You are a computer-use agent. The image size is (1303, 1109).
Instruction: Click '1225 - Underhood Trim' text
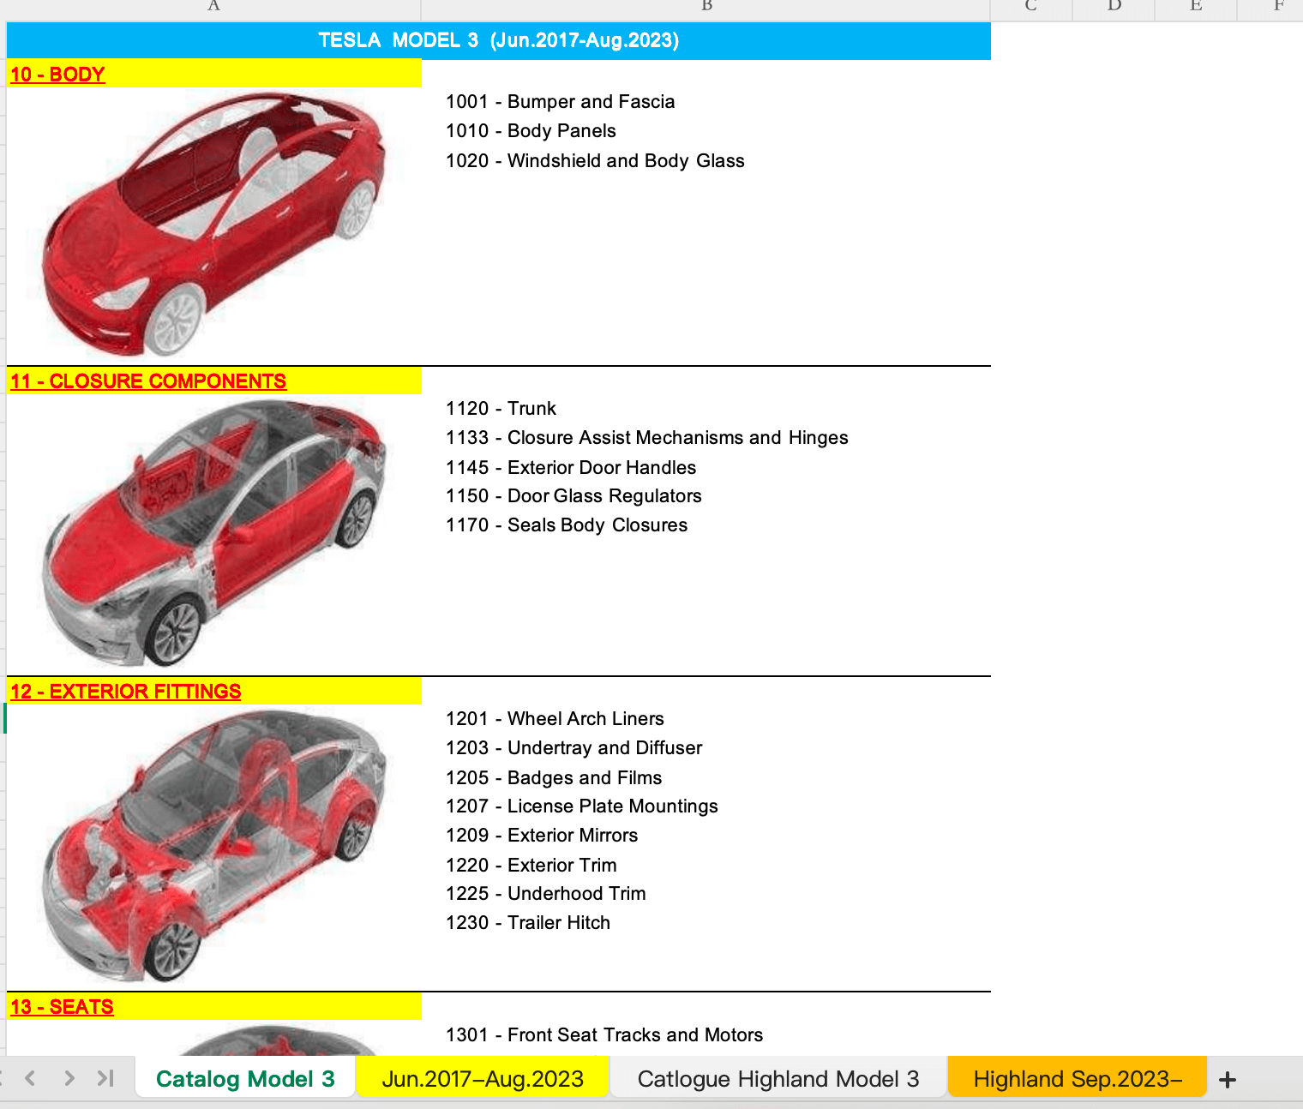point(546,894)
